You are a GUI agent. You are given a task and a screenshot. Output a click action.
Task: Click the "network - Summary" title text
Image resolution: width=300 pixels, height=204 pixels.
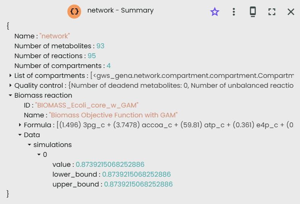120,11
